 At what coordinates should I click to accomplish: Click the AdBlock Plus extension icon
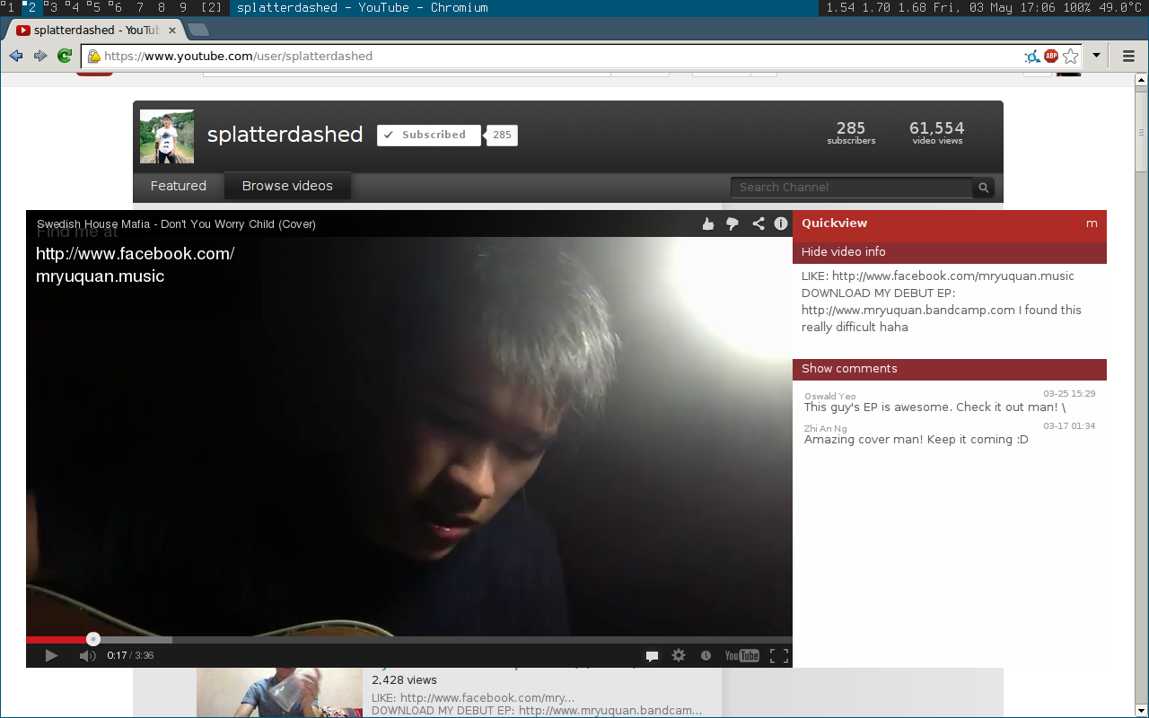click(x=1051, y=56)
